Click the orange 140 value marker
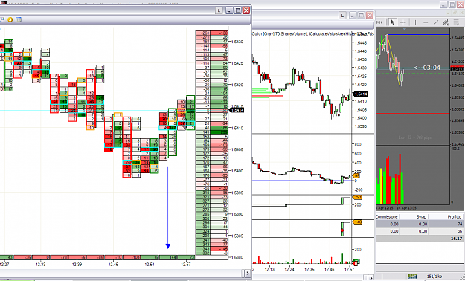Viewport: 465px width, 281px height. pos(357,222)
